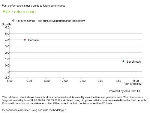This screenshot has height=113, width=150.
Task: Click the 7.00 tick label on x-axis
Action: tap(65, 81)
